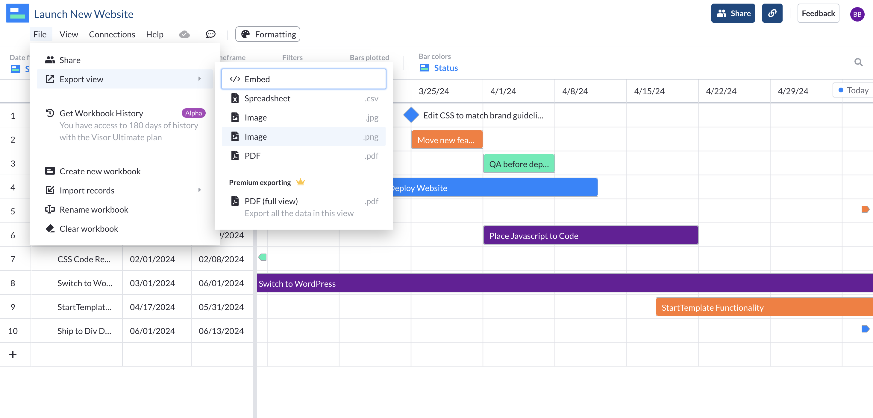
Task: Choose Spreadsheet .csv export
Action: tap(303, 98)
